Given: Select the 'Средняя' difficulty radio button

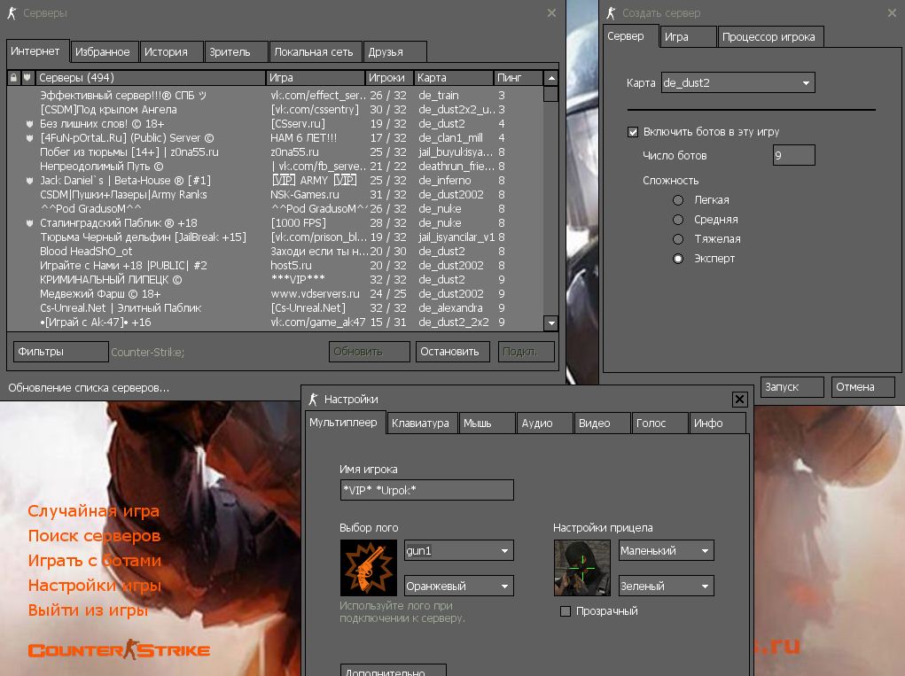Looking at the screenshot, I should pyautogui.click(x=678, y=220).
